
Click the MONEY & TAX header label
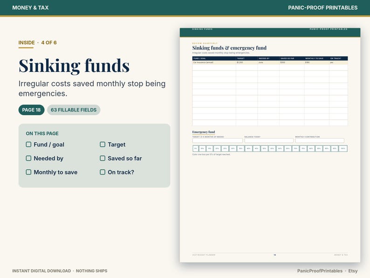pyautogui.click(x=30, y=7)
